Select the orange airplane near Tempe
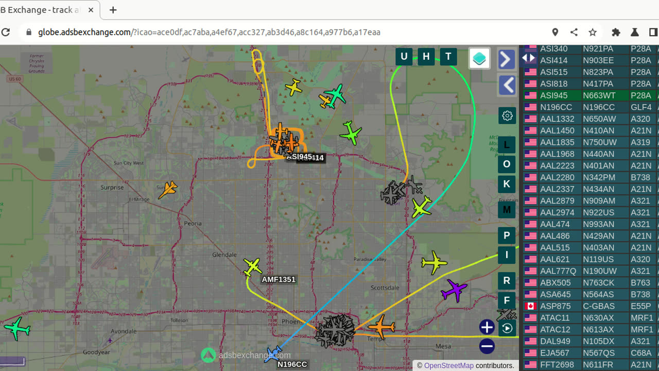 click(x=381, y=327)
